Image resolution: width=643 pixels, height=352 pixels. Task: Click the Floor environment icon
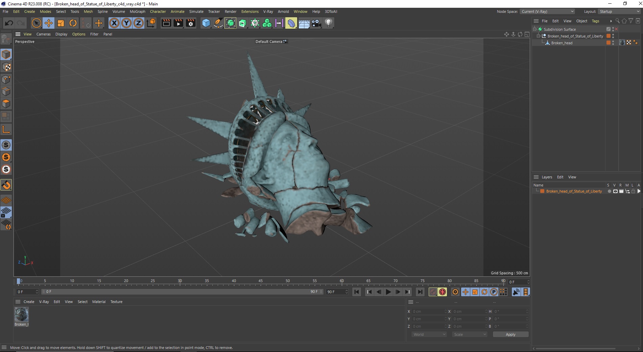pyautogui.click(x=304, y=23)
